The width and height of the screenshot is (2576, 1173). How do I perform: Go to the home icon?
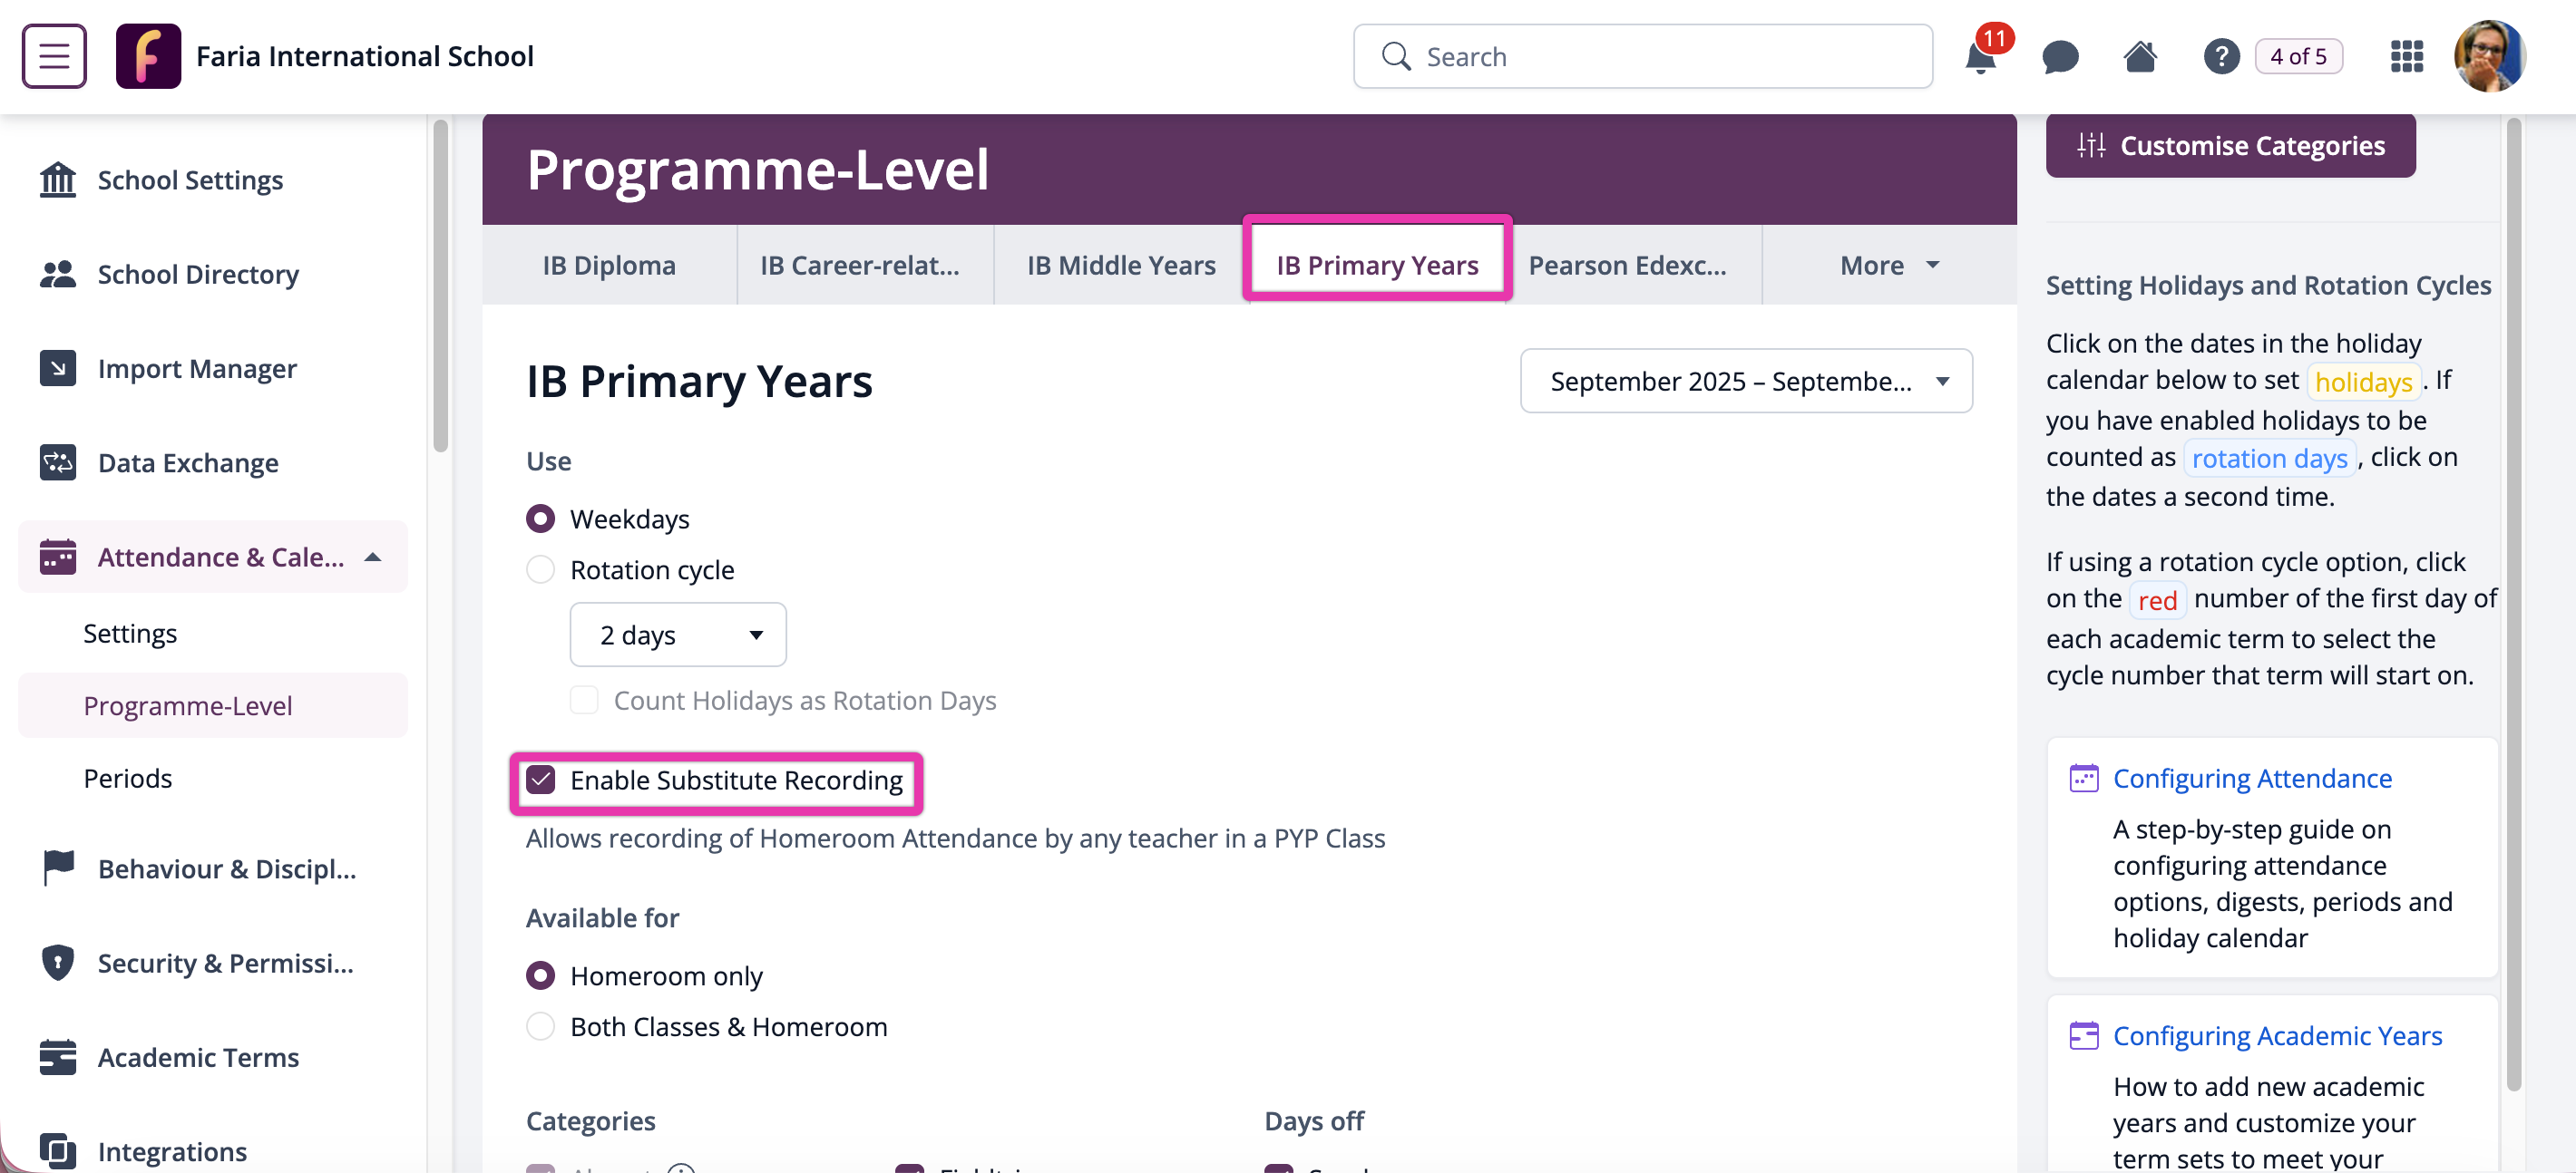pos(2140,56)
